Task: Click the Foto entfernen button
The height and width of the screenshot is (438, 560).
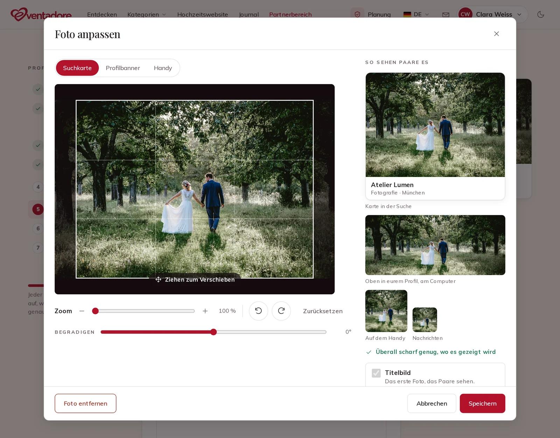Action: point(85,403)
